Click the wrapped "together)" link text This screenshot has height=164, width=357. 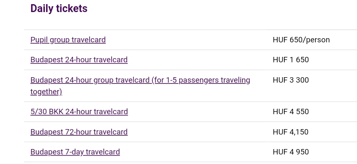click(46, 92)
